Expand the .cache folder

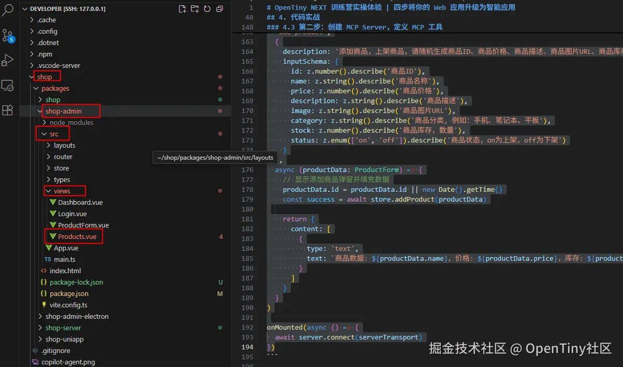pyautogui.click(x=33, y=20)
